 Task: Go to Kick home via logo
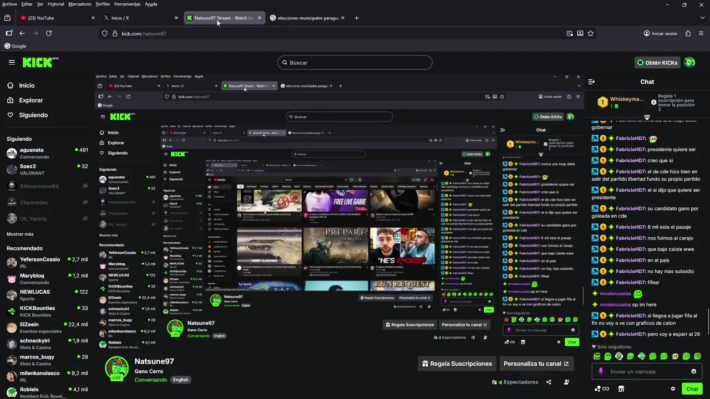[40, 62]
